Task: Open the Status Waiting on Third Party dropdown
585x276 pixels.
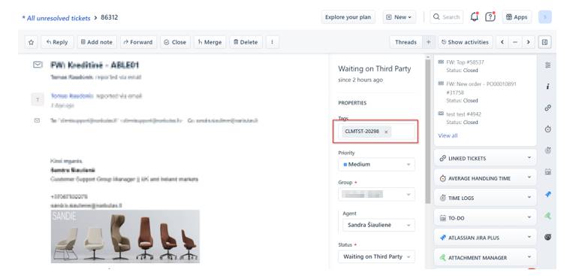Action: tap(376, 256)
